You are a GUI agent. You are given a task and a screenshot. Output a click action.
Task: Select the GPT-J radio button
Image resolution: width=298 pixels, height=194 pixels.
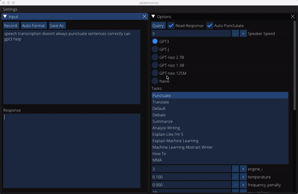click(x=155, y=49)
